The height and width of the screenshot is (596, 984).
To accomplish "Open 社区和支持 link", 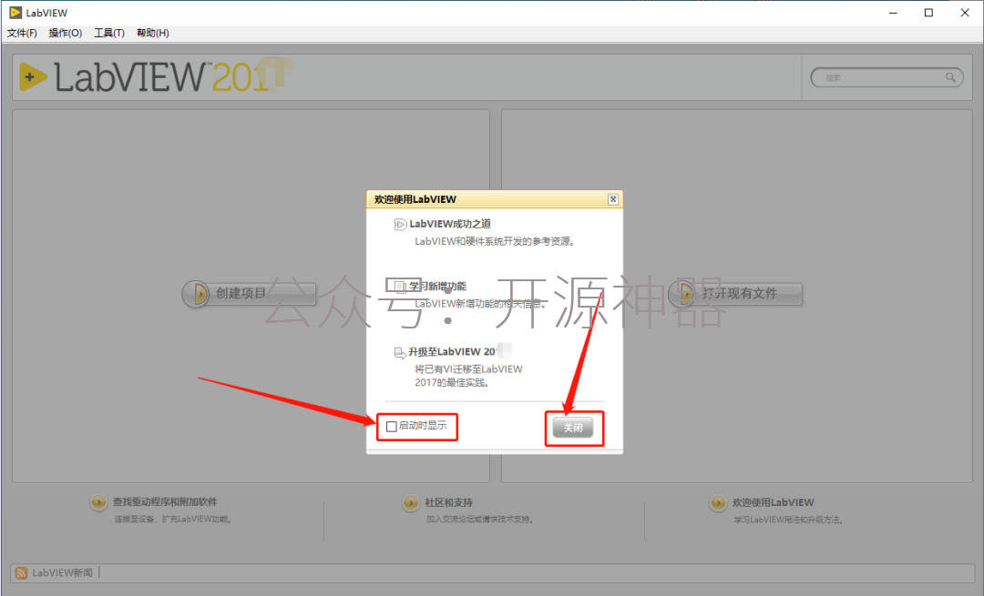I will 448,502.
